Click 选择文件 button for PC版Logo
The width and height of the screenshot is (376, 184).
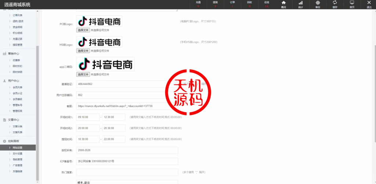click(83, 30)
